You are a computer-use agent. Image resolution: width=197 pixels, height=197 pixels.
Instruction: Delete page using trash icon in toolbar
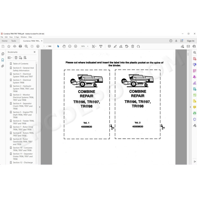pos(133,46)
